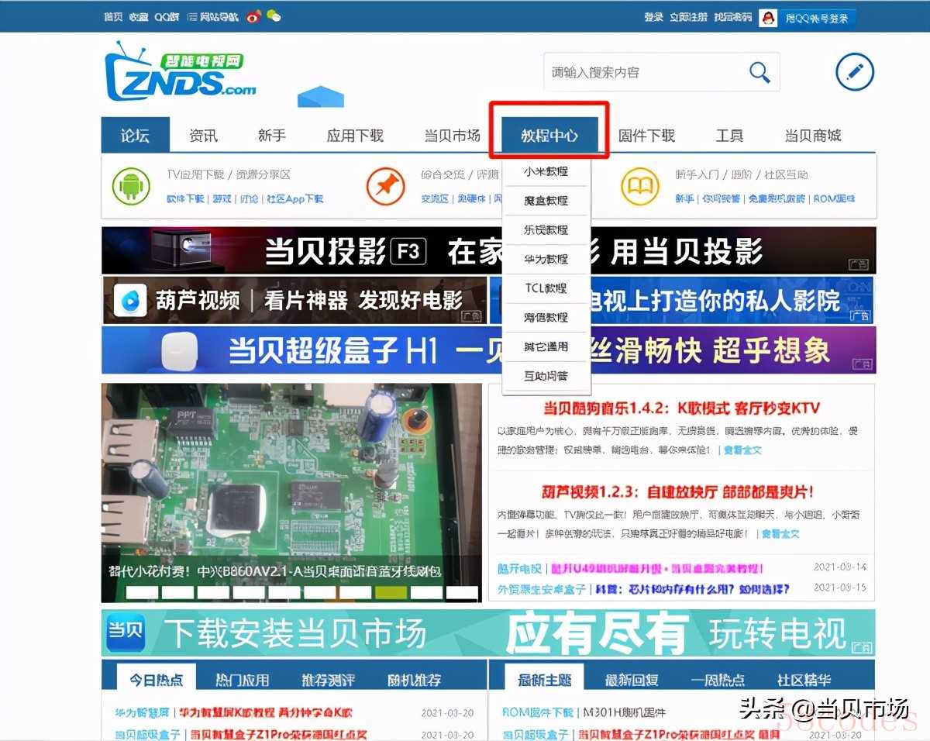Open the 教程中心 navigation tab

pyautogui.click(x=549, y=136)
